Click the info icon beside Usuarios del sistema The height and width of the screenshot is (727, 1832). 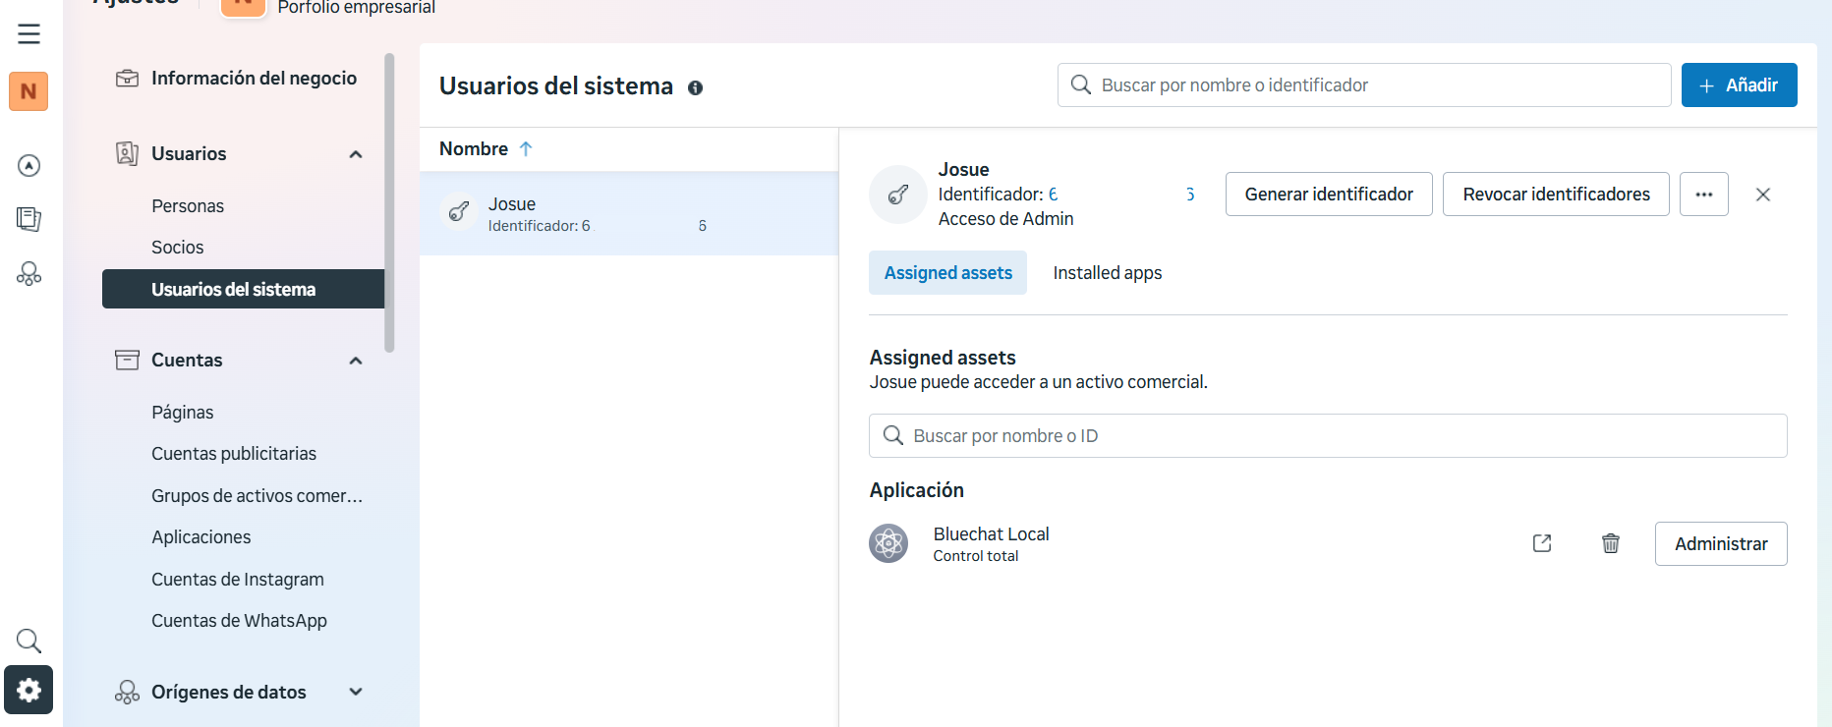pos(695,87)
